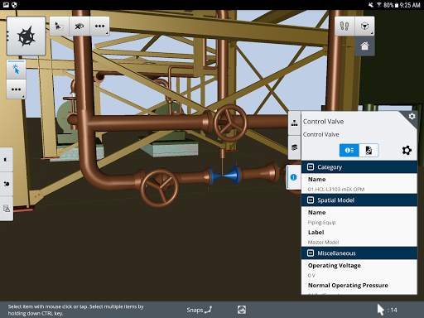Collapse the Spatial Model section
This screenshot has height=318, width=424.
[x=311, y=200]
